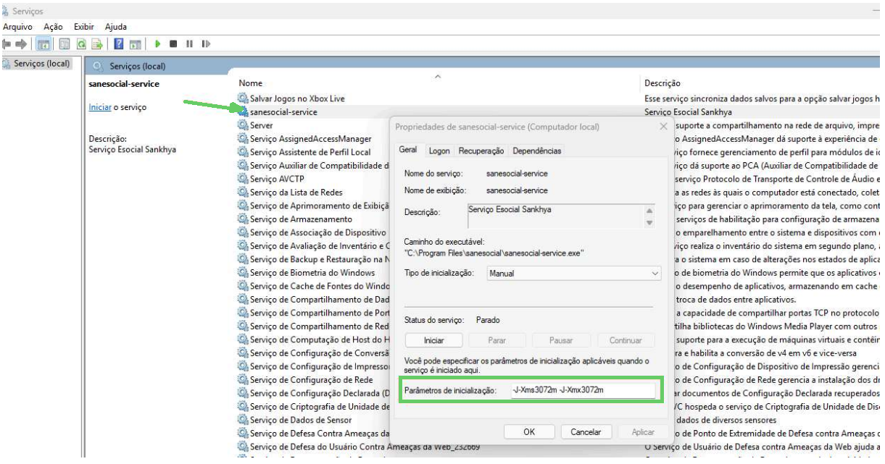Toggle the show/hide console tree icon
The image size is (885, 464).
(43, 44)
